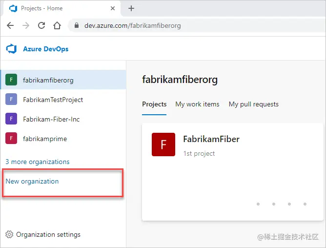Viewport: 326px width, 248px height.
Task: Click the lock icon in address bar
Action: point(77,25)
